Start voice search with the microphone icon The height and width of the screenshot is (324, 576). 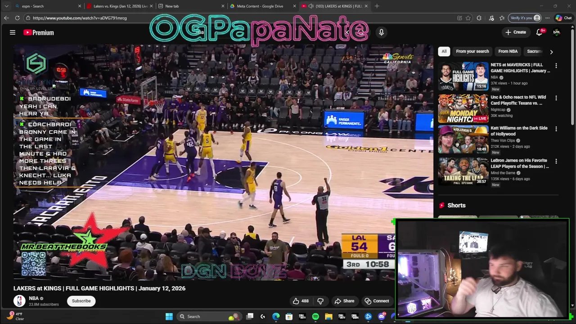[381, 32]
